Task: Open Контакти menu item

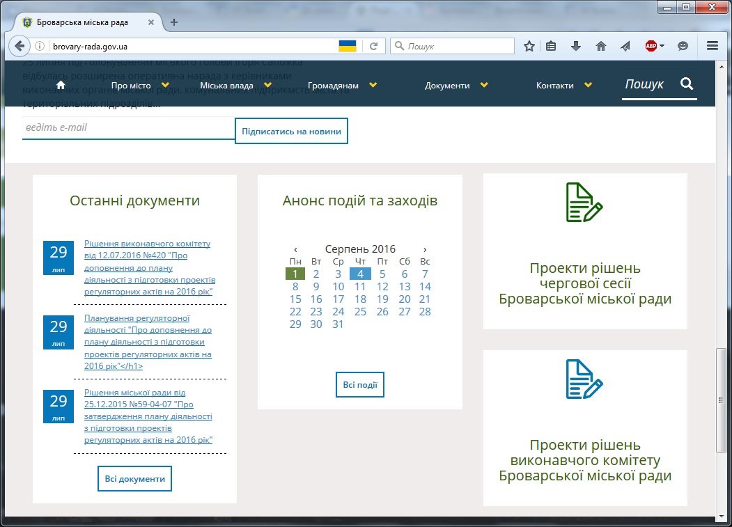Action: tap(554, 86)
